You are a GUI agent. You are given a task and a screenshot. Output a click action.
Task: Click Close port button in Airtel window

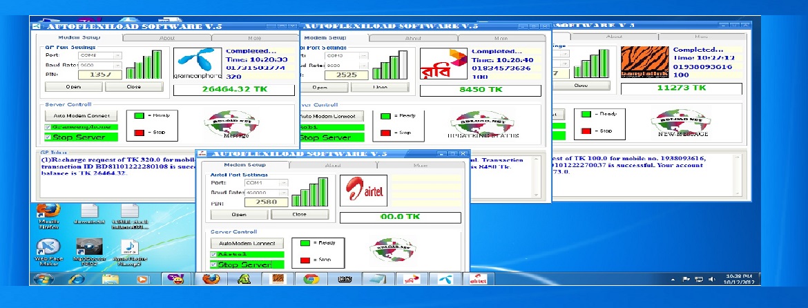click(300, 214)
